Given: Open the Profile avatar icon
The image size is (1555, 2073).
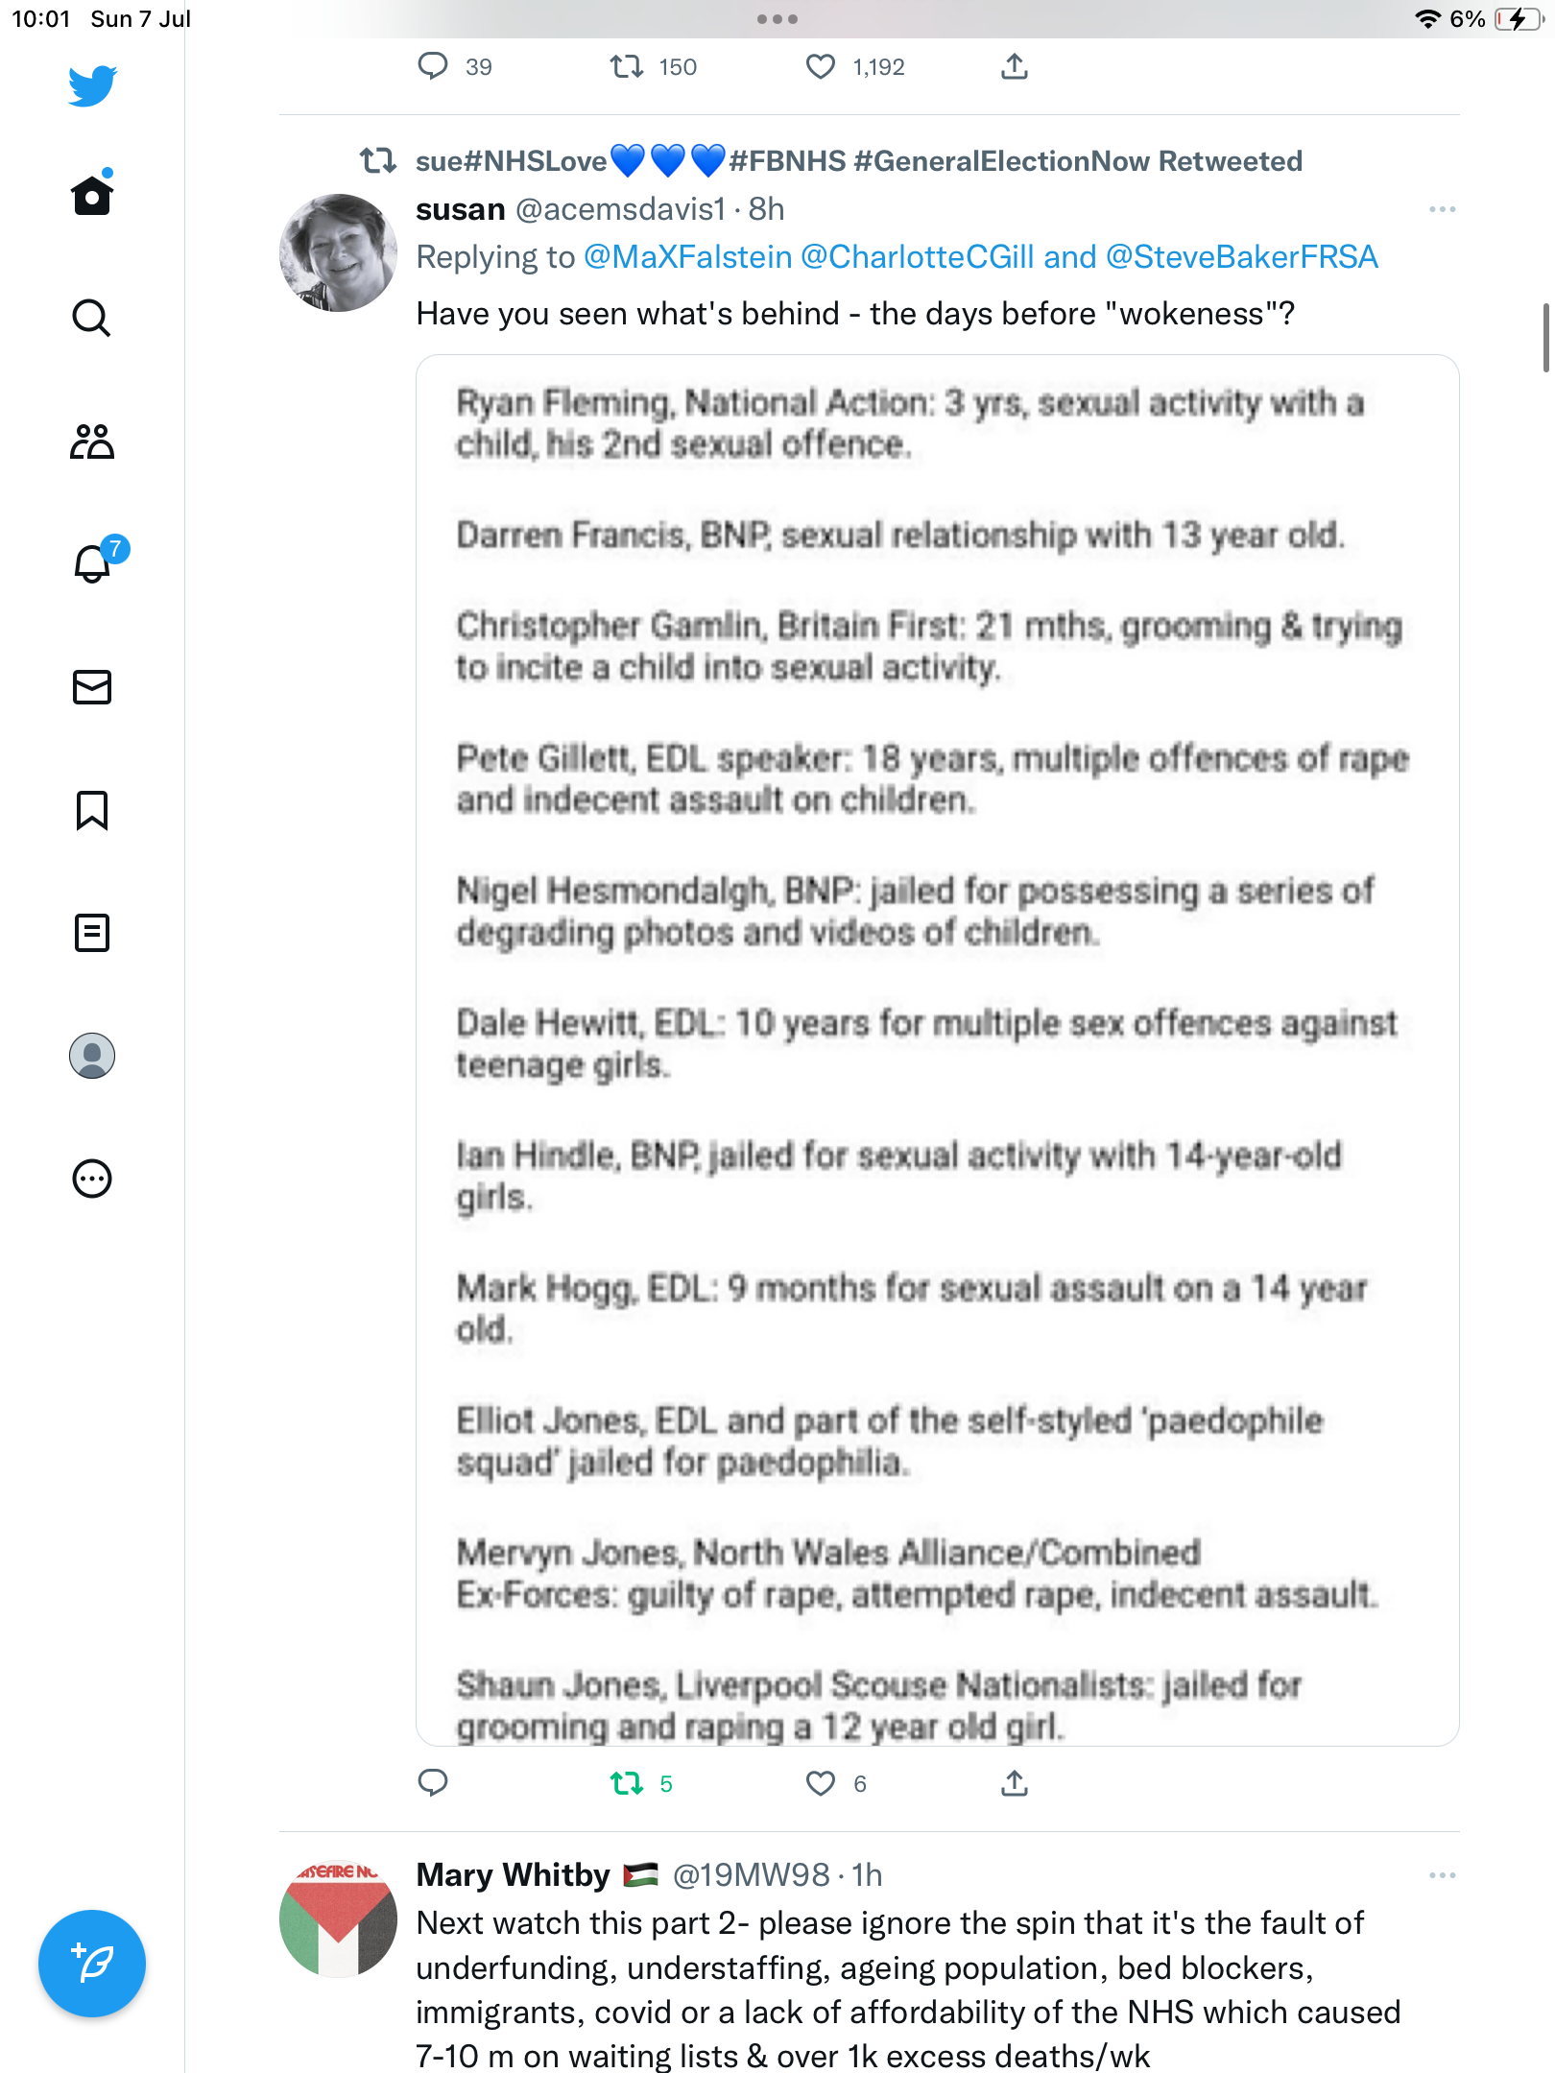Looking at the screenshot, I should coord(92,1056).
